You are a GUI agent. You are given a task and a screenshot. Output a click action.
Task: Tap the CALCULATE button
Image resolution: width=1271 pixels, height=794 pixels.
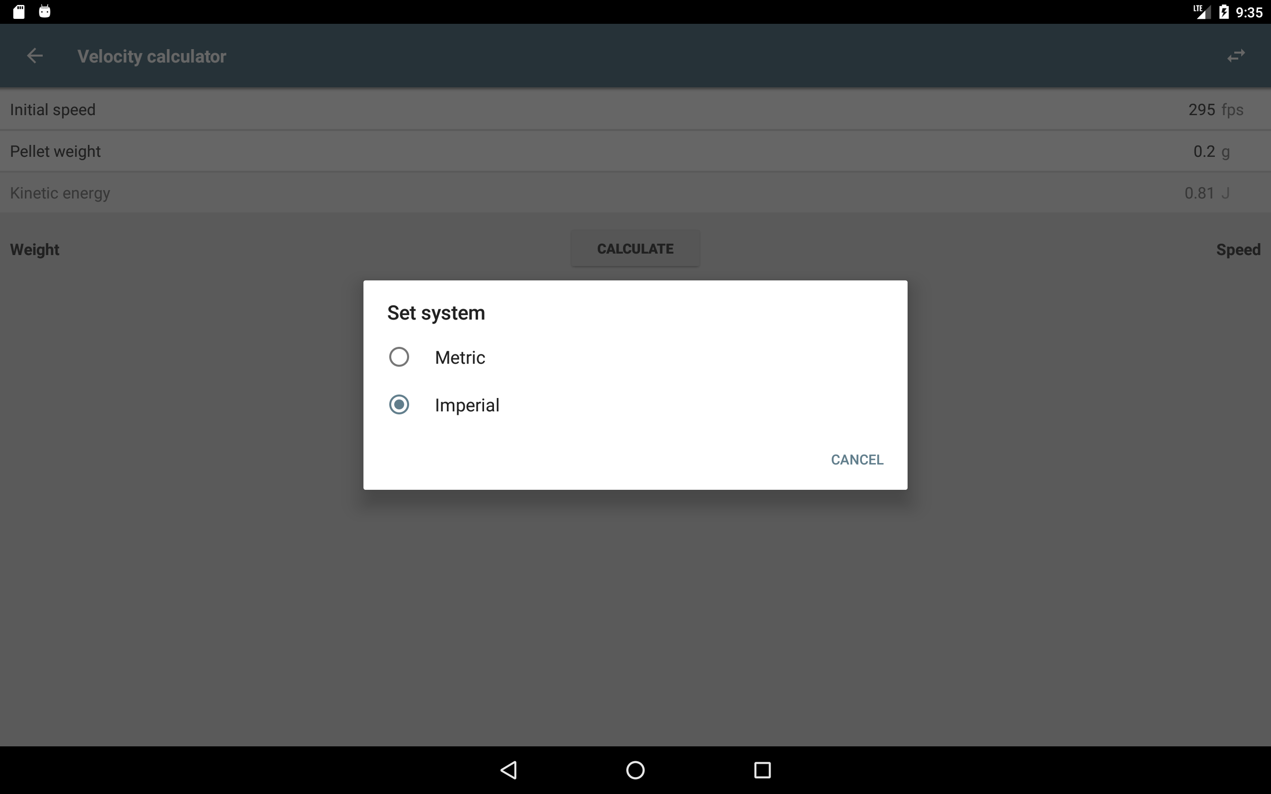[x=635, y=249]
